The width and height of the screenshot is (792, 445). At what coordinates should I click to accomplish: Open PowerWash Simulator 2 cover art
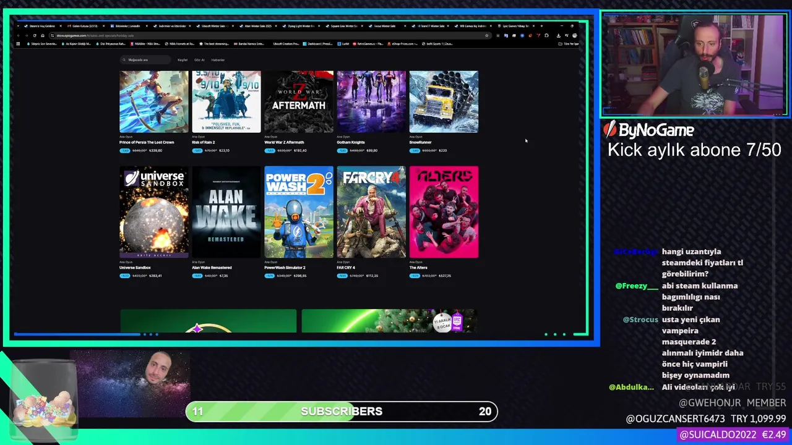[x=299, y=212]
